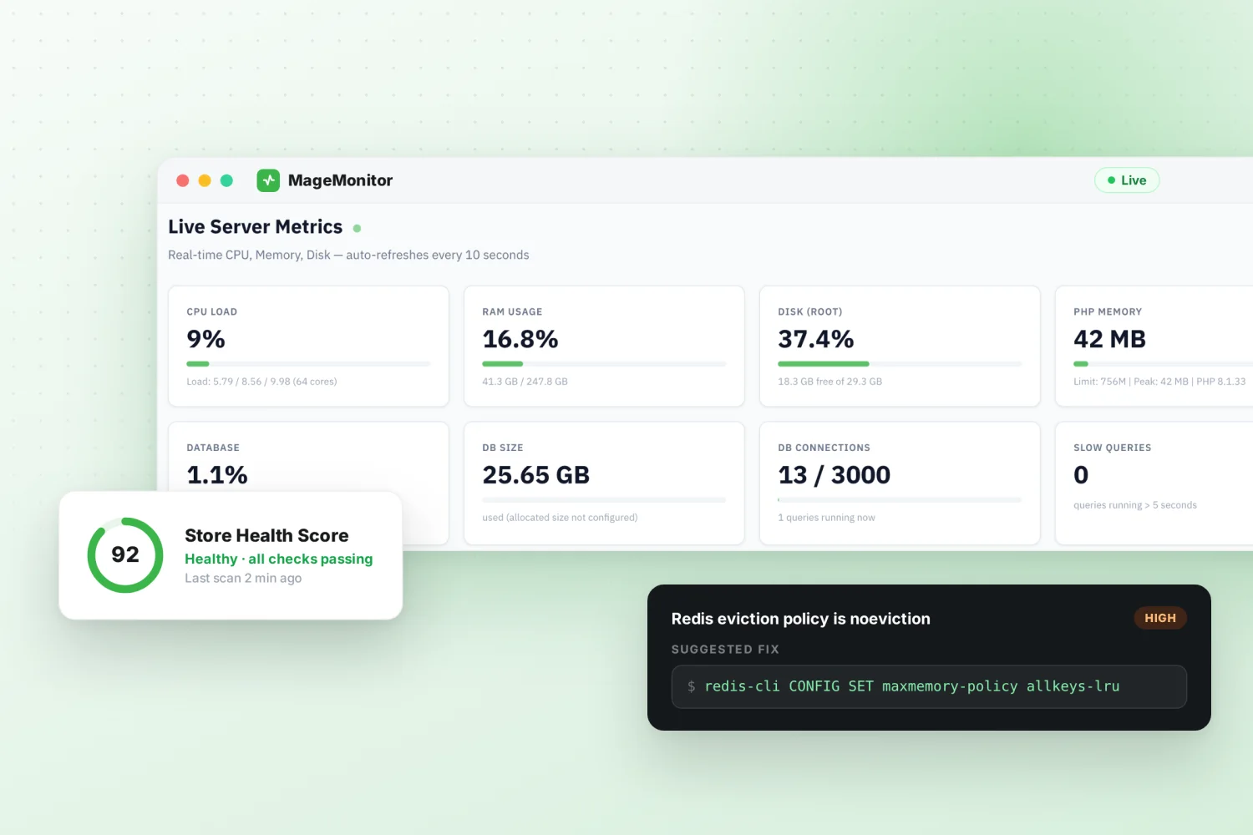The height and width of the screenshot is (835, 1253).
Task: Click the green status dot beside Live Server Metrics
Action: click(x=357, y=228)
